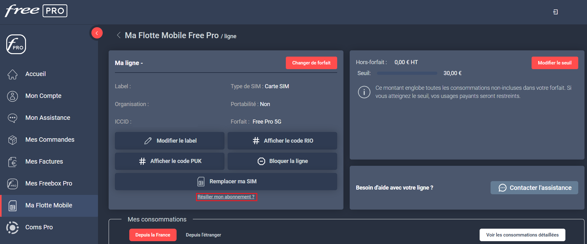Click the ICCID field label

[x=123, y=122]
